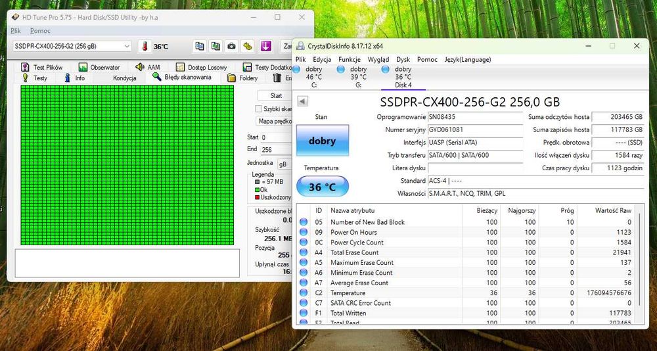
Task: Select the Disk 4 drive tab
Action: [403, 77]
